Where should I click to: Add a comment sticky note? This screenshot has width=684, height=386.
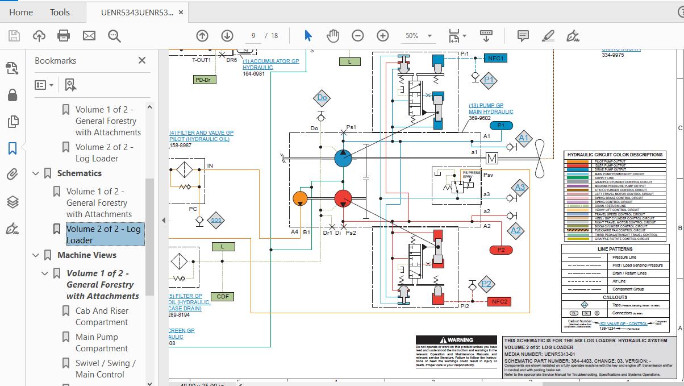coord(523,36)
